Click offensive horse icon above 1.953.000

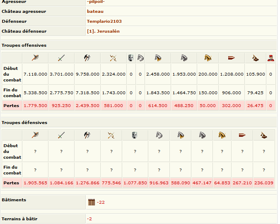pyautogui.click(x=184, y=58)
